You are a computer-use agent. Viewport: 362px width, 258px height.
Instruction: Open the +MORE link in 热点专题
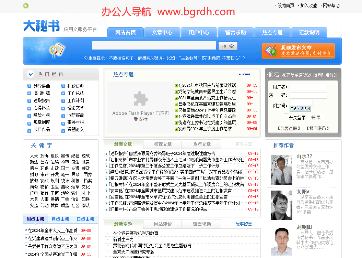[245, 74]
